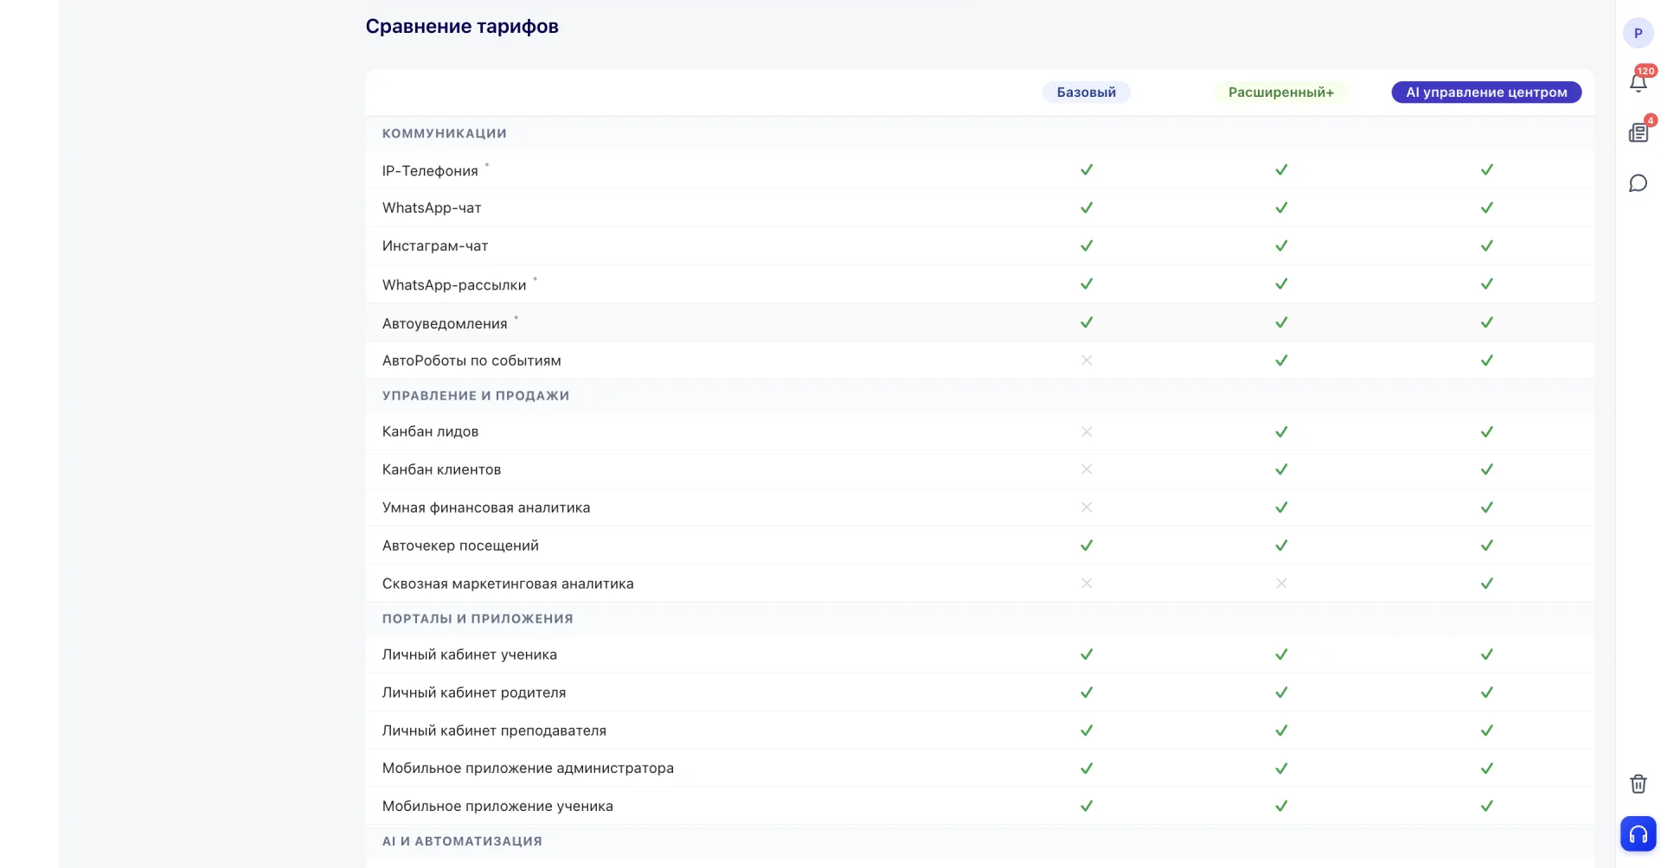
Task: Click the Личный кабинет родителя label
Action: 474,692
